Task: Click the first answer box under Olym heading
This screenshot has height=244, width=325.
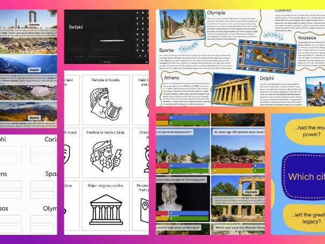Action: [42, 219]
